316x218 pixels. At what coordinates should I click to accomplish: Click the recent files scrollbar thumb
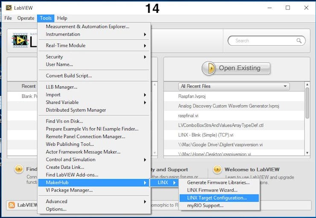(307, 103)
